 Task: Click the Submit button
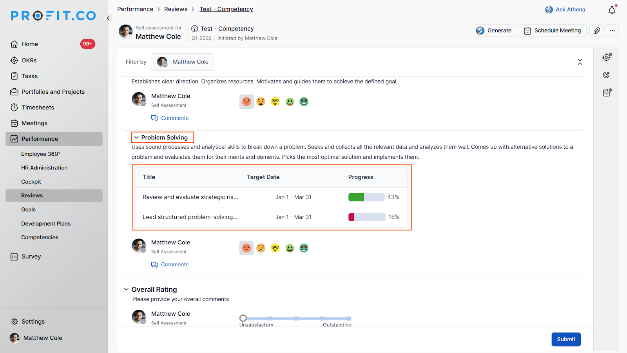[566, 339]
